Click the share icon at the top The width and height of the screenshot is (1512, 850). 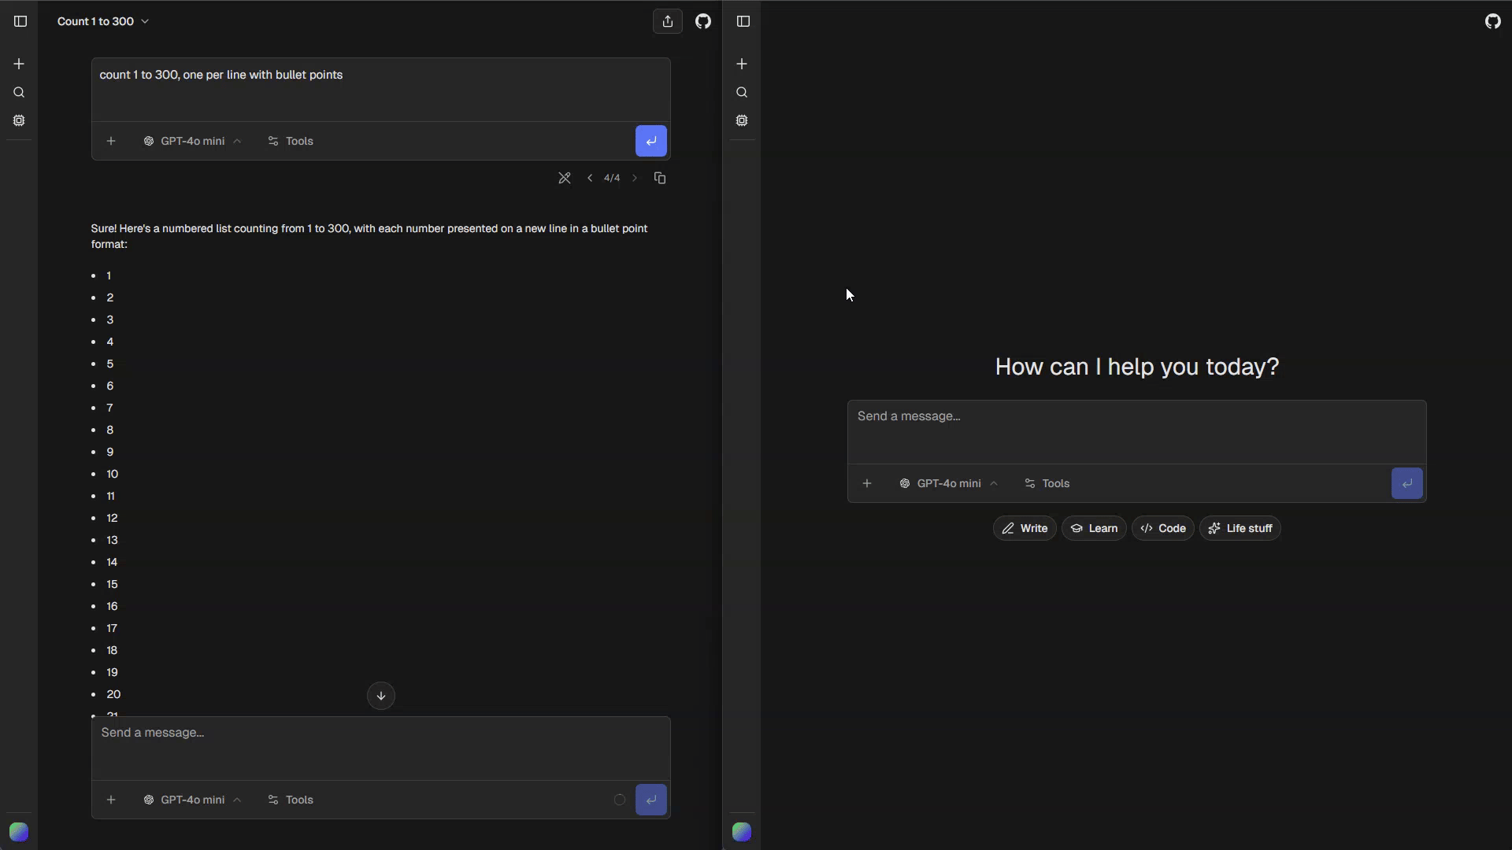[x=669, y=21]
